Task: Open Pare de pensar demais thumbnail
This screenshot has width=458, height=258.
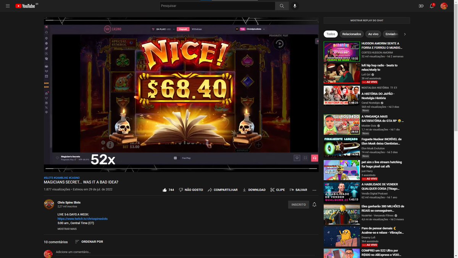Action: pyautogui.click(x=342, y=236)
